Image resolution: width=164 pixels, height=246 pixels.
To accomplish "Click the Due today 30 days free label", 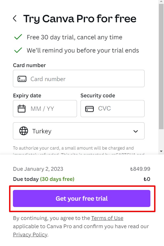I will (x=44, y=179).
